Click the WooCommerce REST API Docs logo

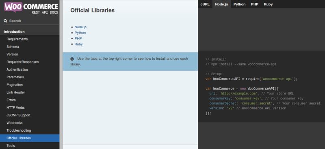point(31,8)
